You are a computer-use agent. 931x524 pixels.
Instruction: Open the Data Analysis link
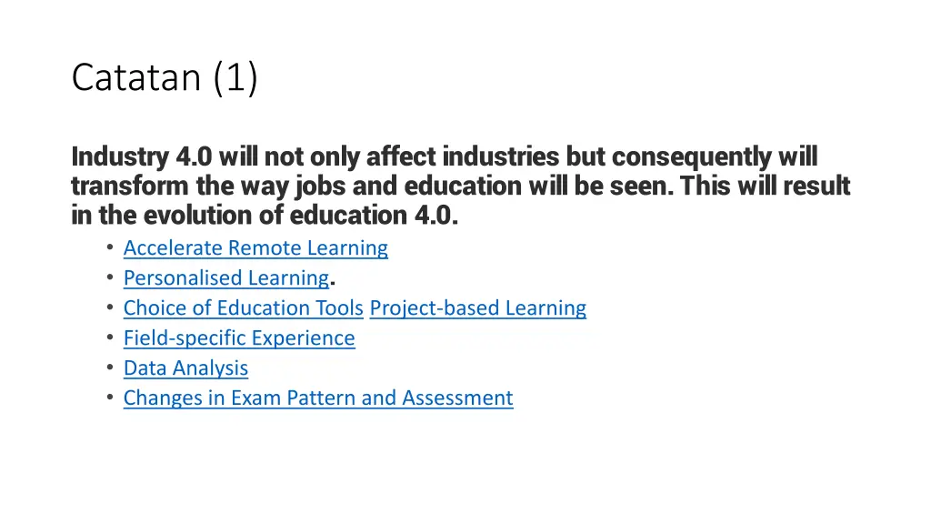(185, 368)
